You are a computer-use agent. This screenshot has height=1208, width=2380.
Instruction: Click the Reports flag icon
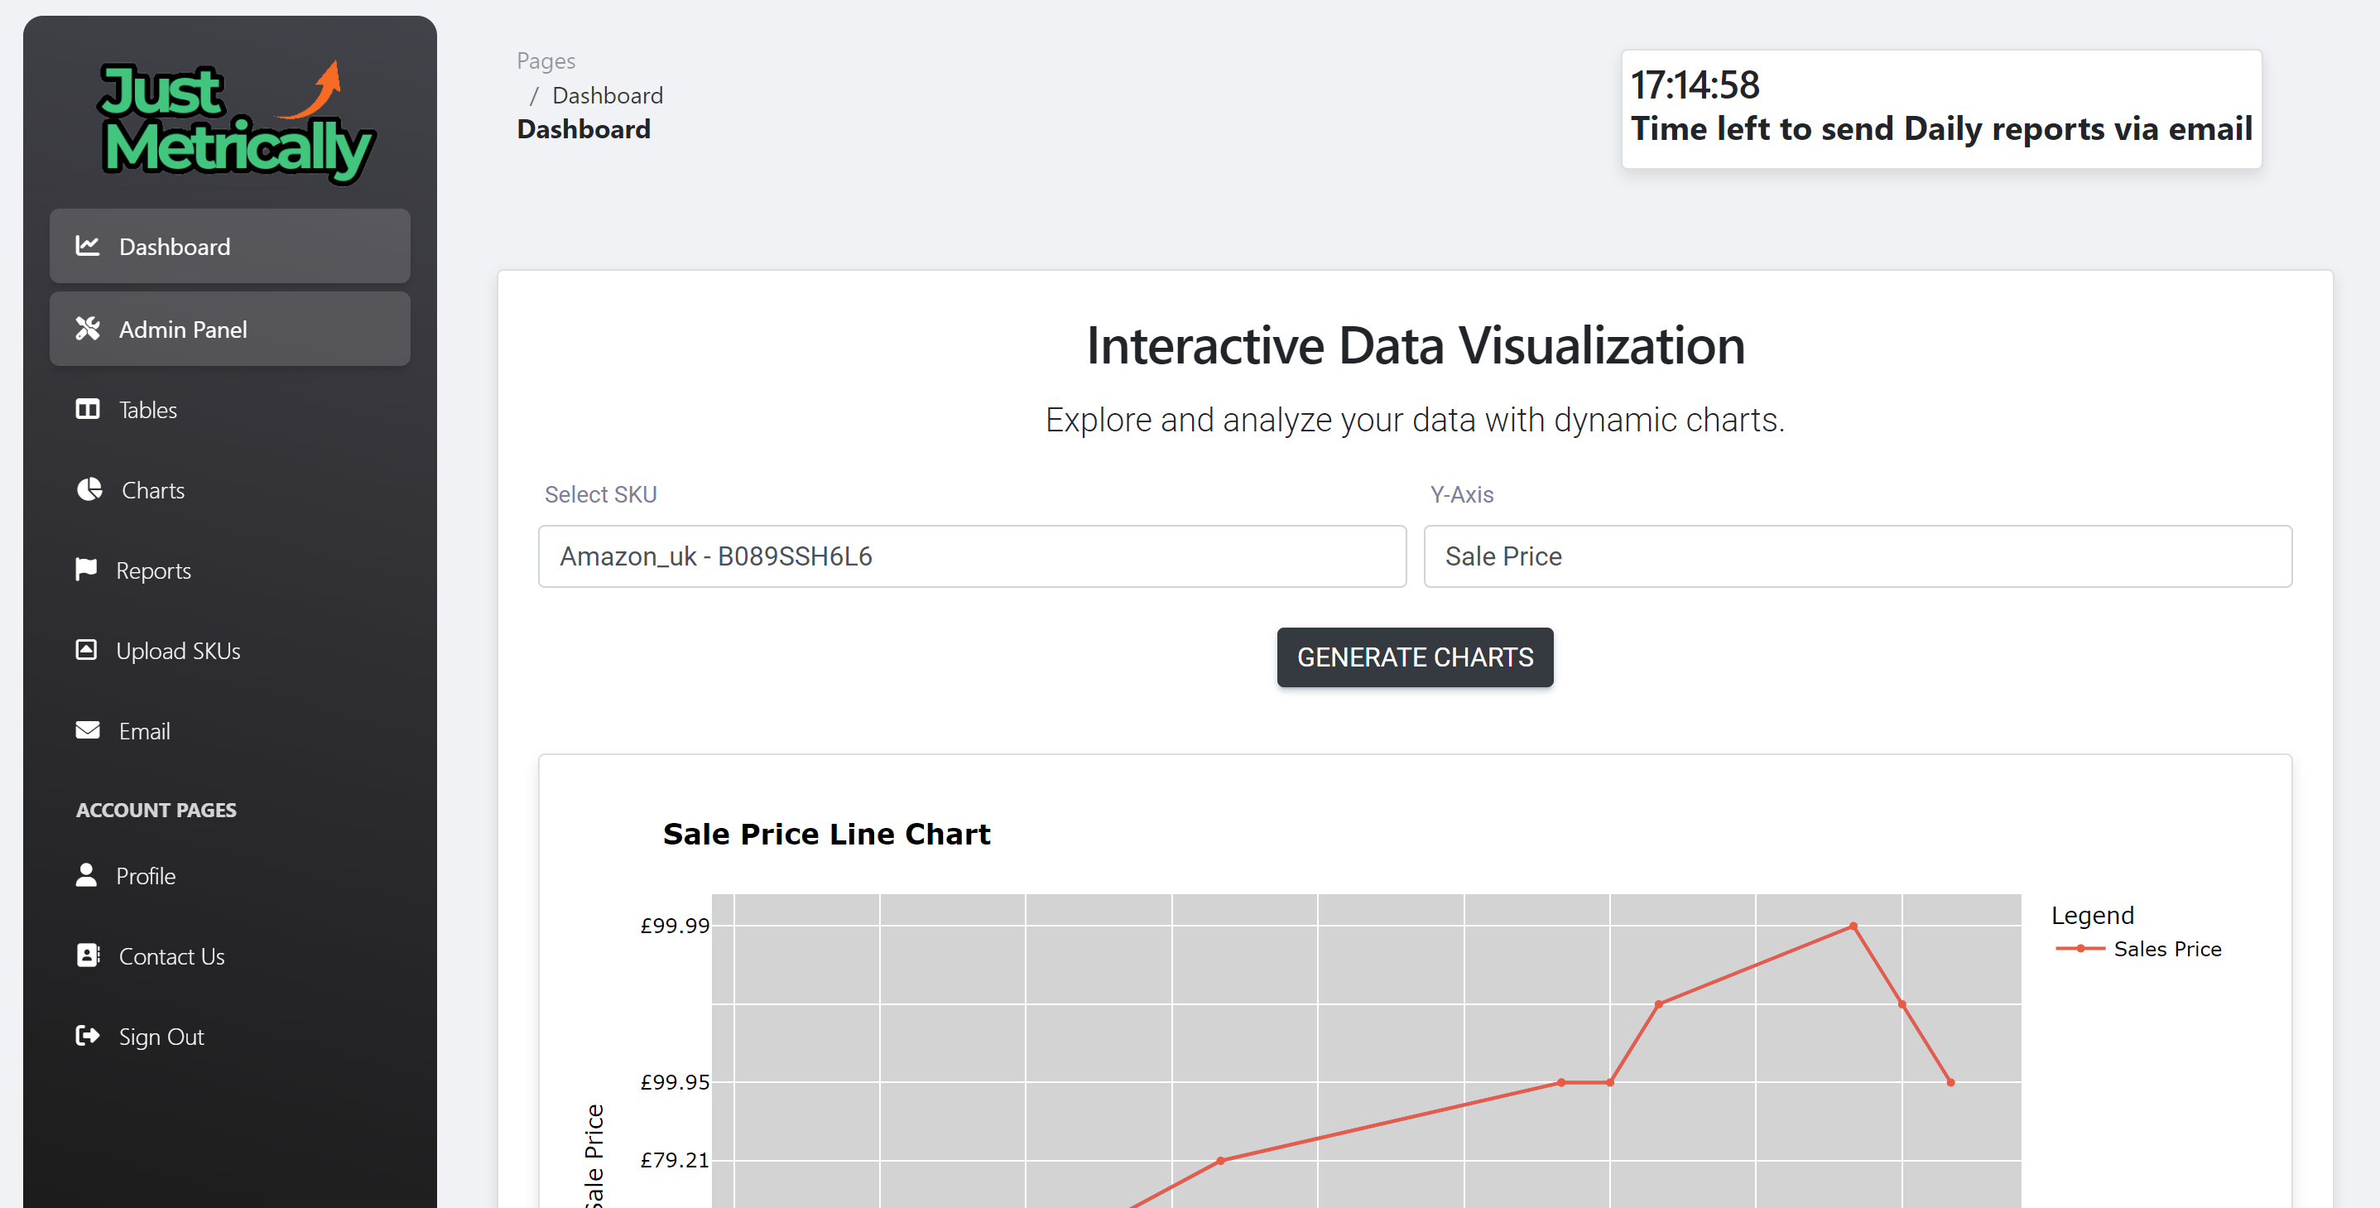[x=86, y=570]
